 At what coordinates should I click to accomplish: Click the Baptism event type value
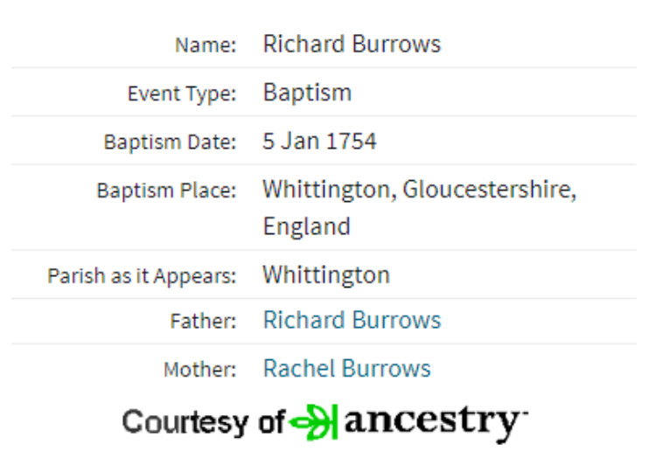click(307, 93)
